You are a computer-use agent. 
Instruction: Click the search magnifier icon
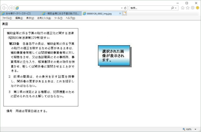(172, 8)
